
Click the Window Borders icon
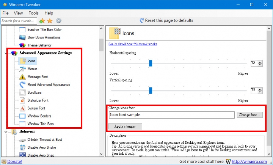coord(22,116)
